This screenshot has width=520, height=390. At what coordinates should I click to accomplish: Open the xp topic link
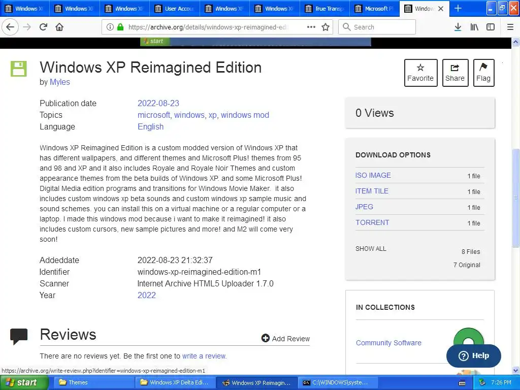click(213, 115)
